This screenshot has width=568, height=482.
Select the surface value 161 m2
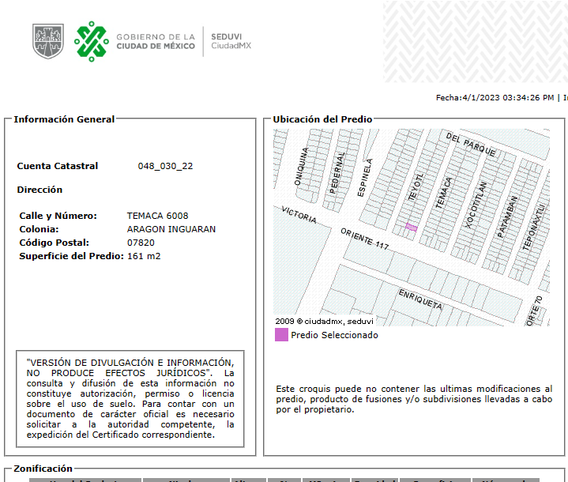(x=144, y=256)
